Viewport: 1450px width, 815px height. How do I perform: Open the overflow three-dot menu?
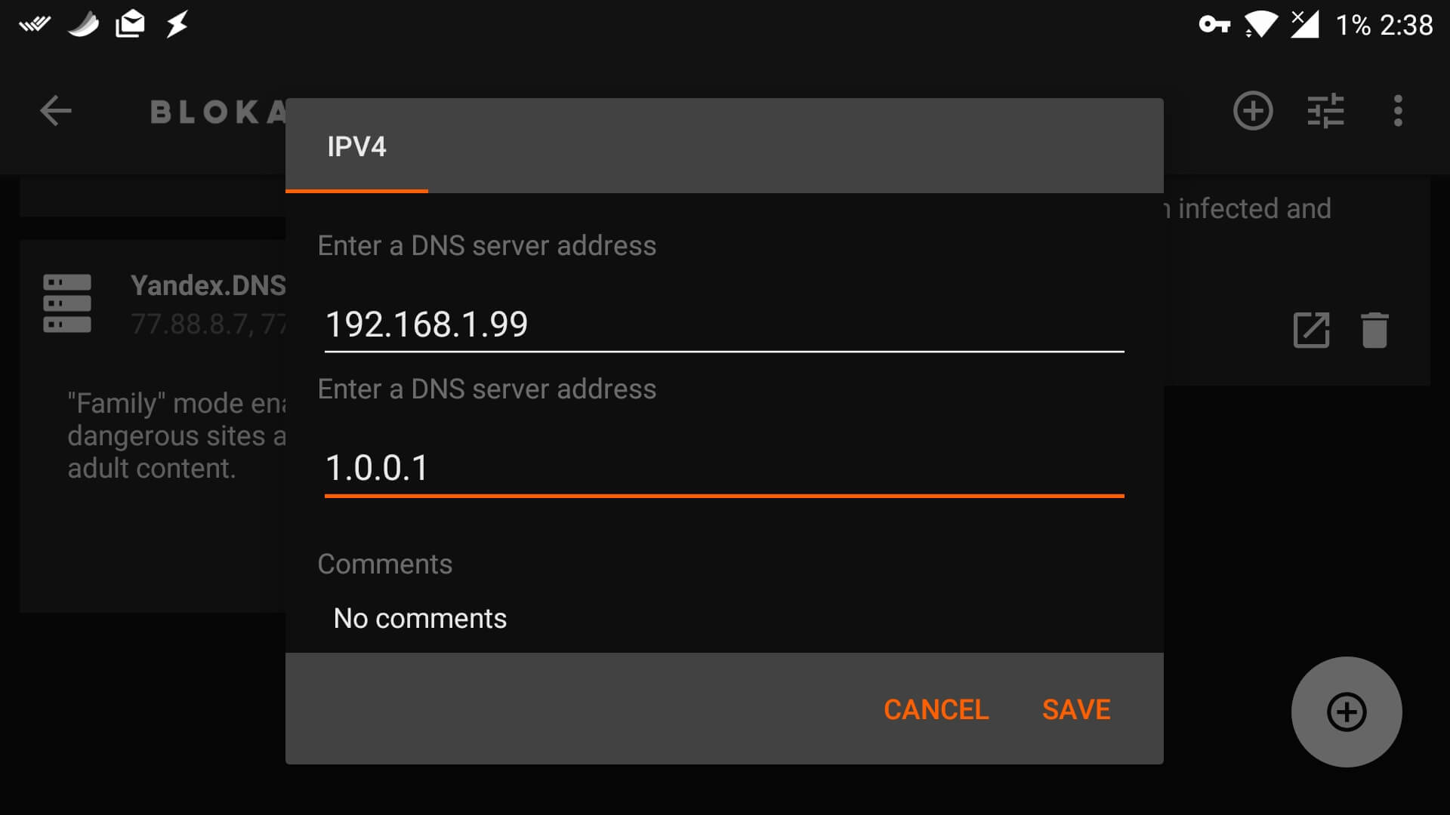click(x=1399, y=111)
